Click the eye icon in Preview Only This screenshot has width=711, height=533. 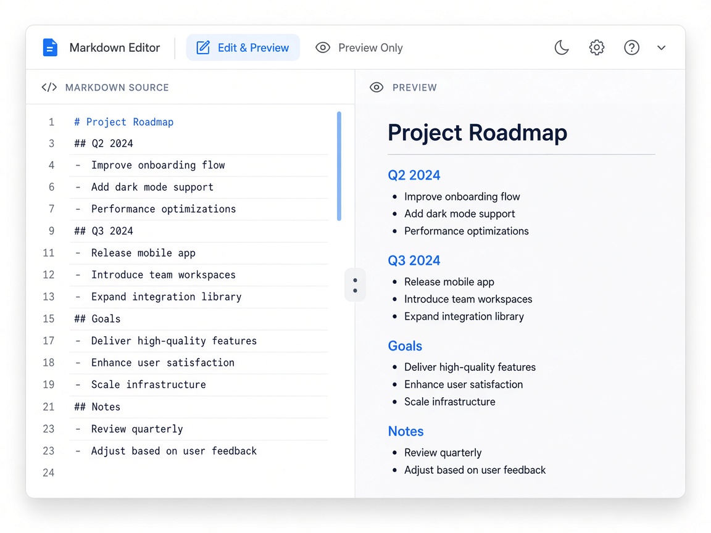point(323,48)
